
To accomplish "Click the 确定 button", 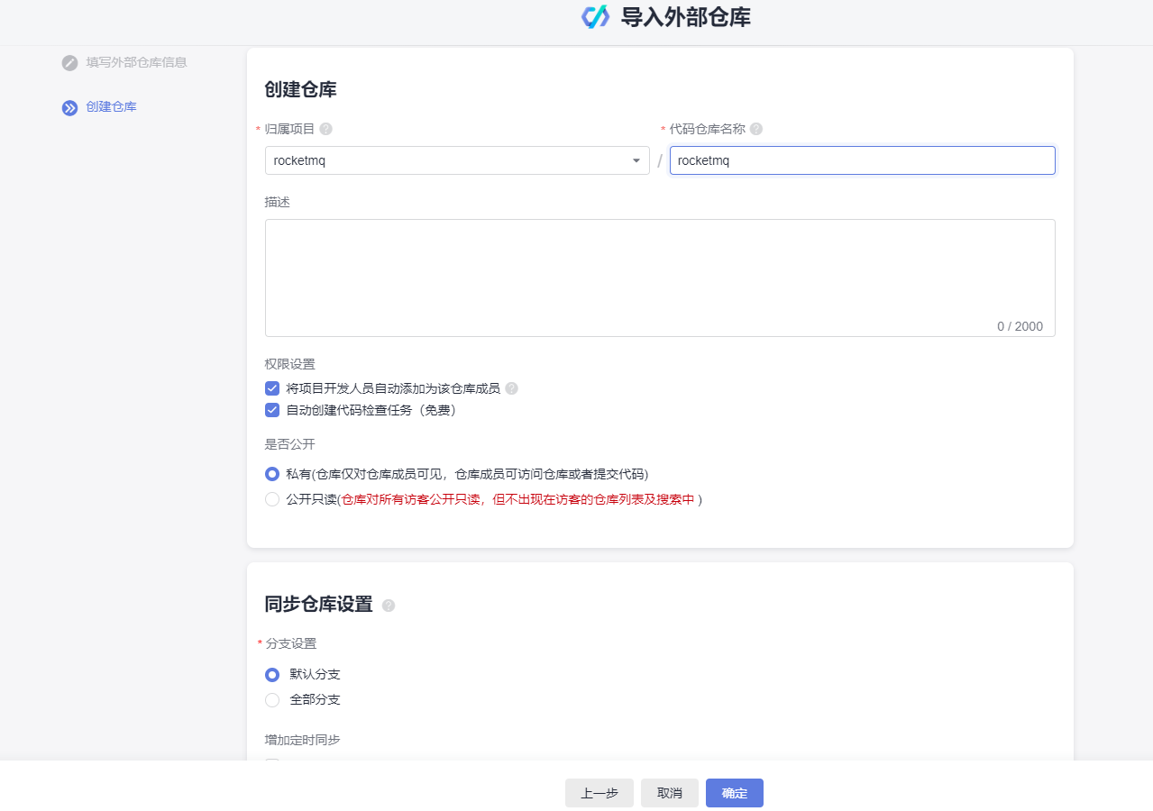I will pyautogui.click(x=735, y=793).
